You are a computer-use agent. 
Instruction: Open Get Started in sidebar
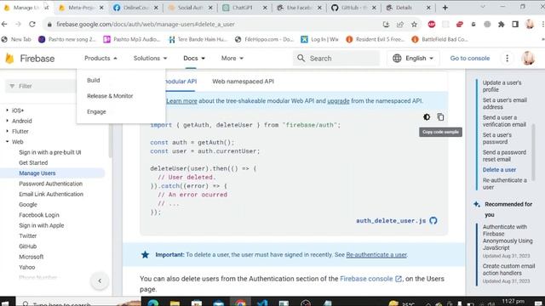pos(33,162)
